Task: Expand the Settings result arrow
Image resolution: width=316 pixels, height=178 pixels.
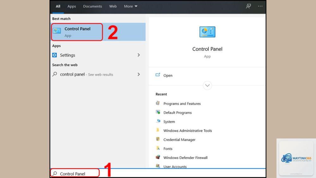Action: pos(139,55)
